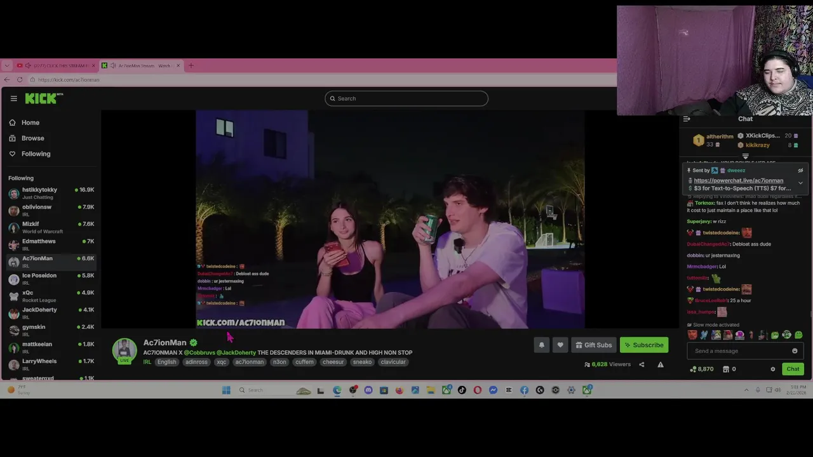813x457 pixels.
Task: Open a new browser tab
Action: click(191, 65)
